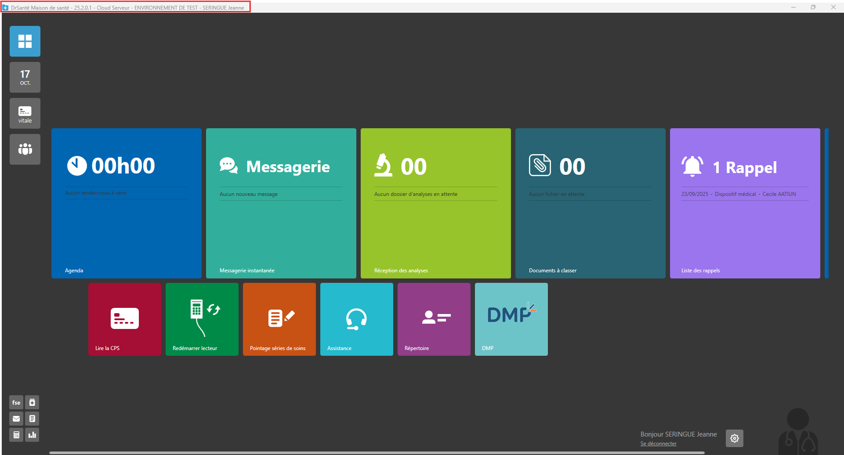Click the fse icon at bottom left
This screenshot has width=844, height=455.
tap(16, 402)
